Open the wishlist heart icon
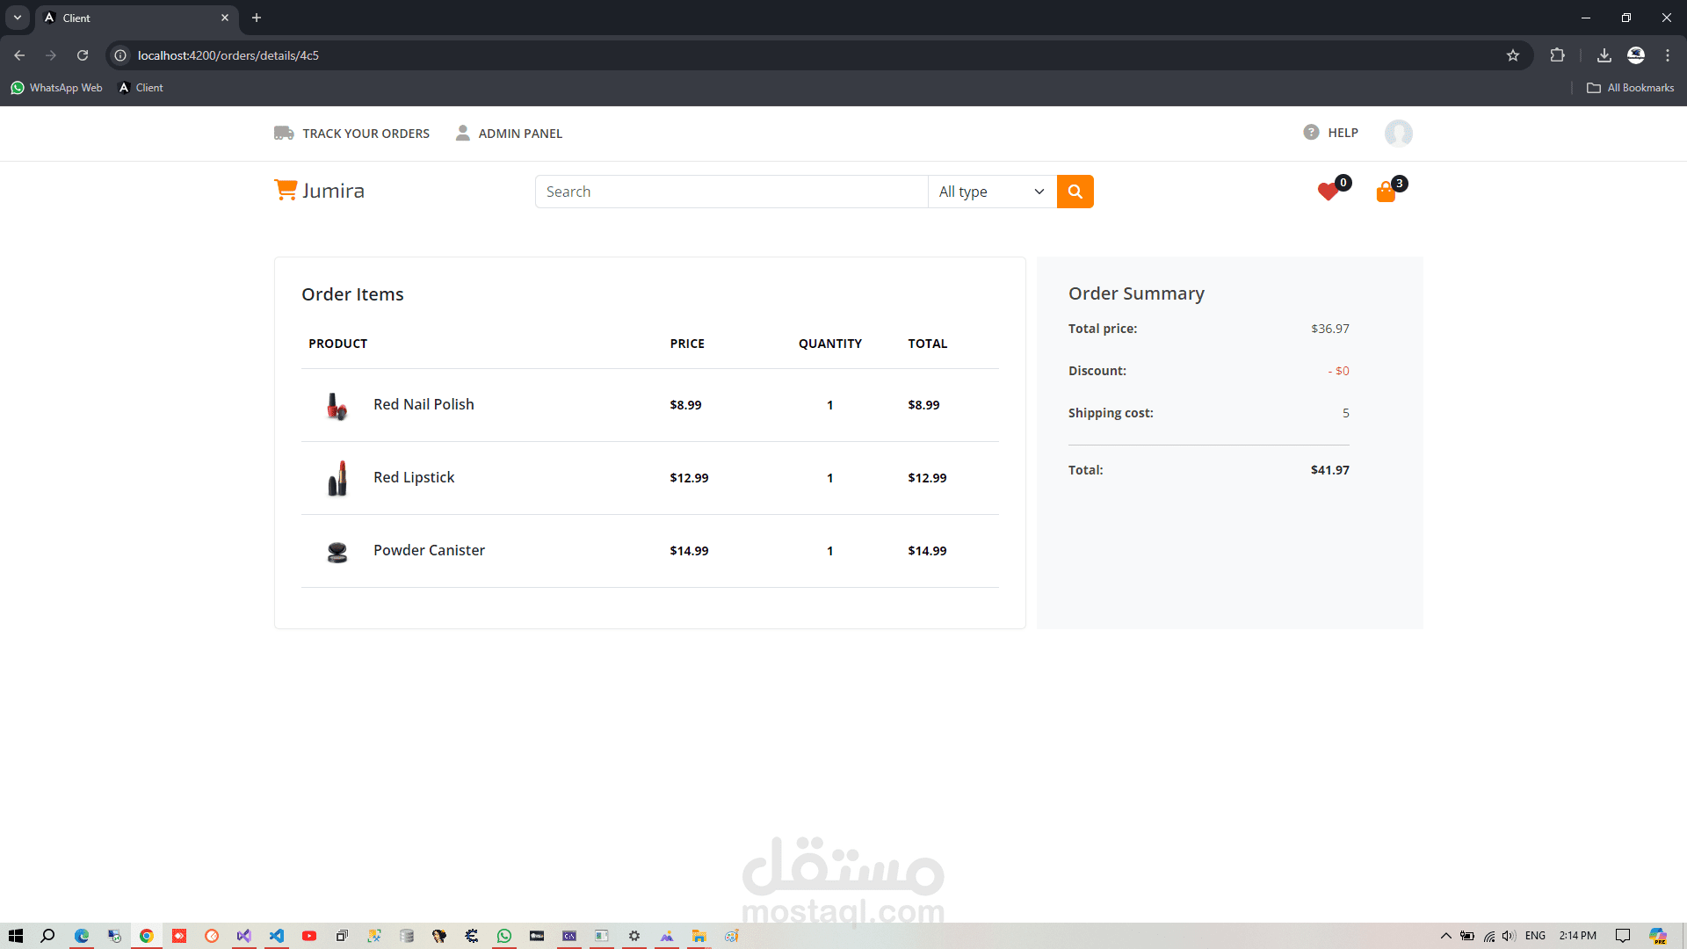Image resolution: width=1687 pixels, height=949 pixels. tap(1328, 192)
